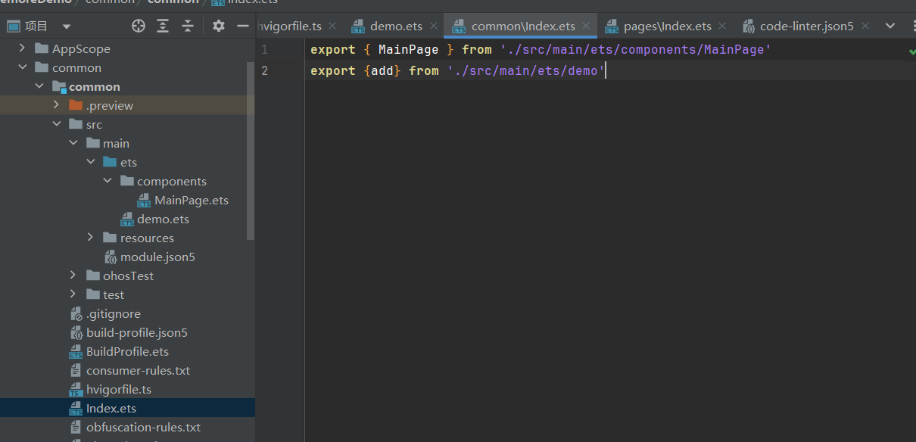
Task: Select MainPage.ets in the tree
Action: tap(192, 201)
